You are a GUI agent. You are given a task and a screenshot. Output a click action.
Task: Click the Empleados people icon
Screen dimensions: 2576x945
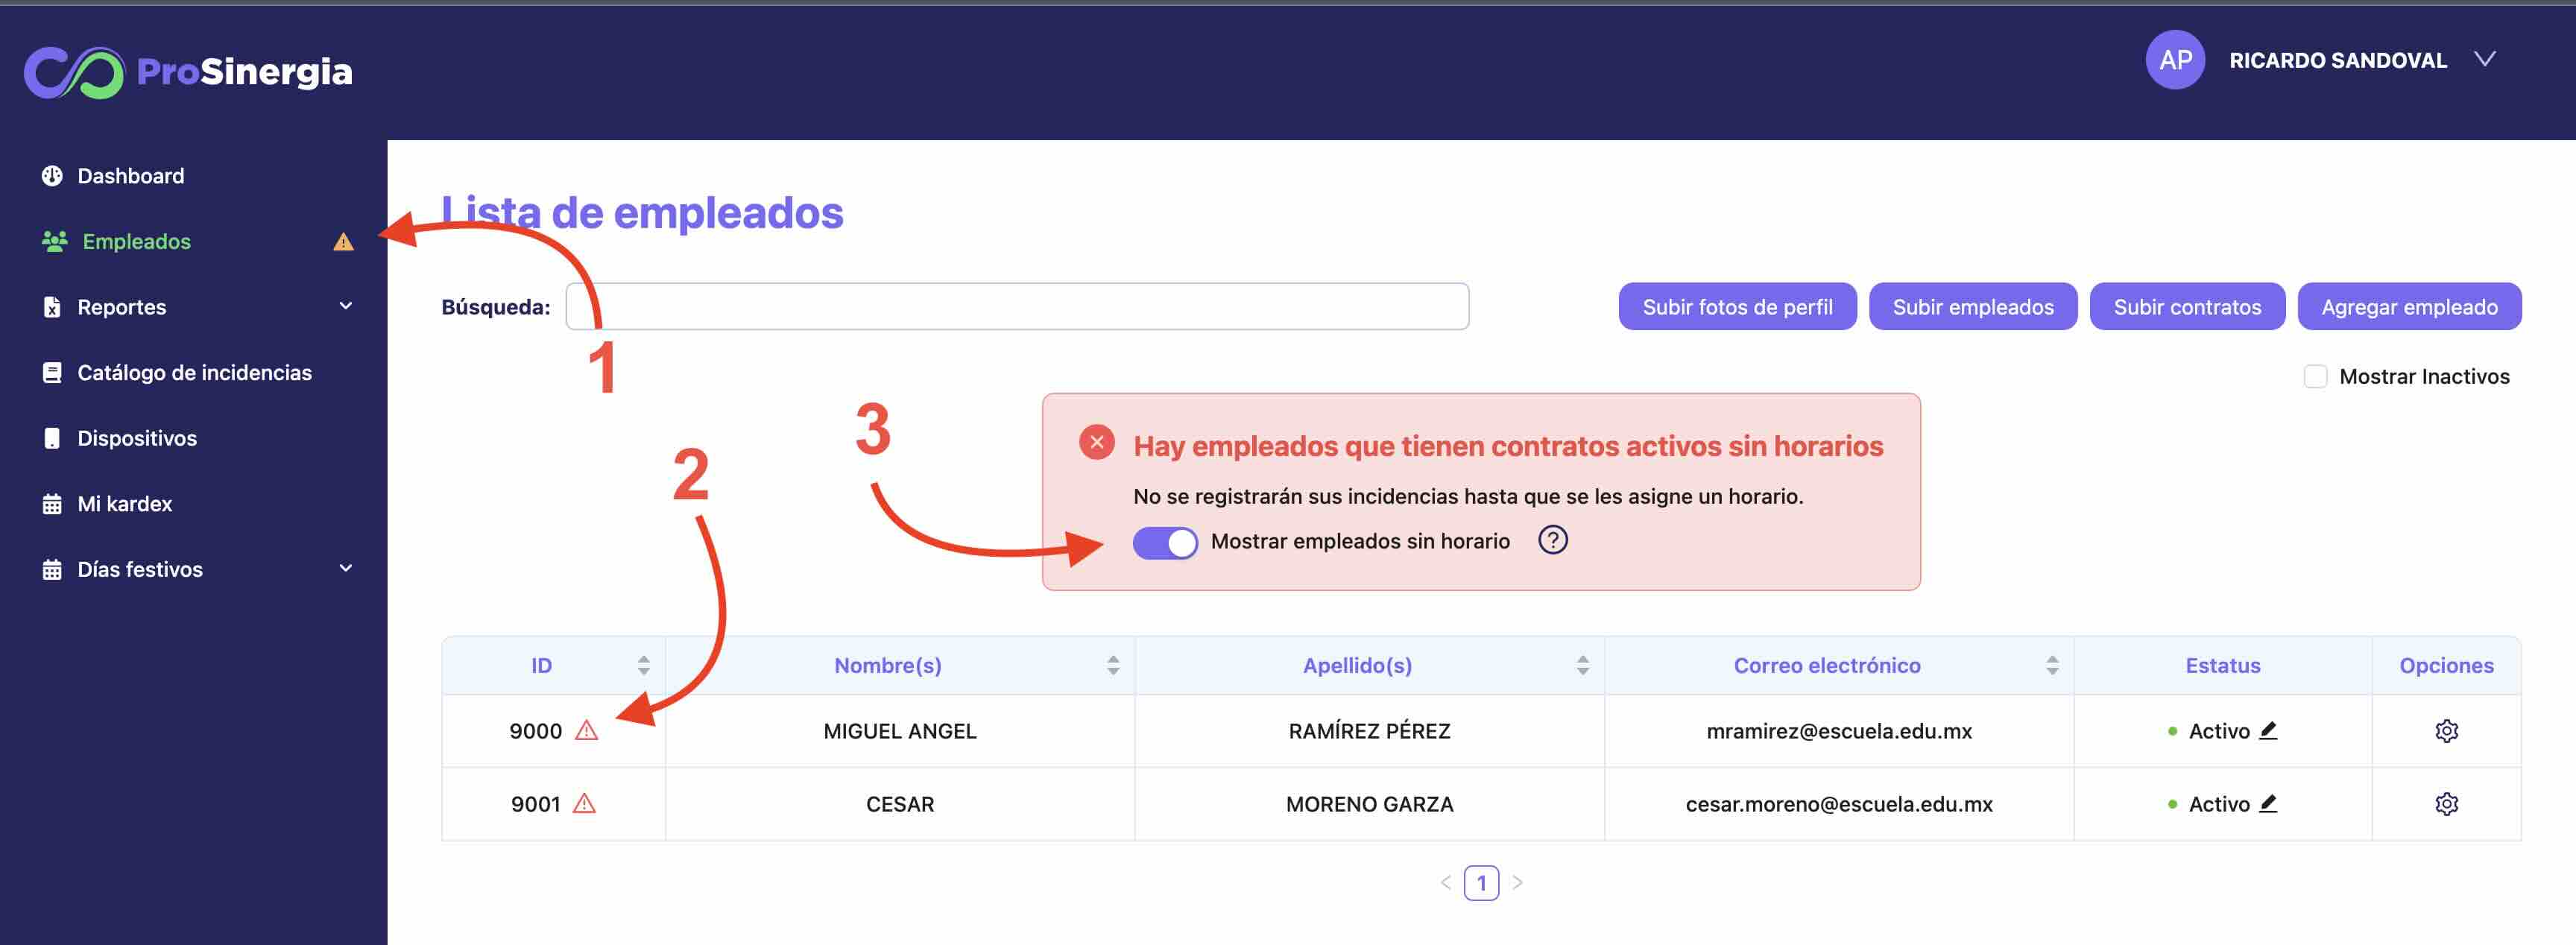coord(54,241)
